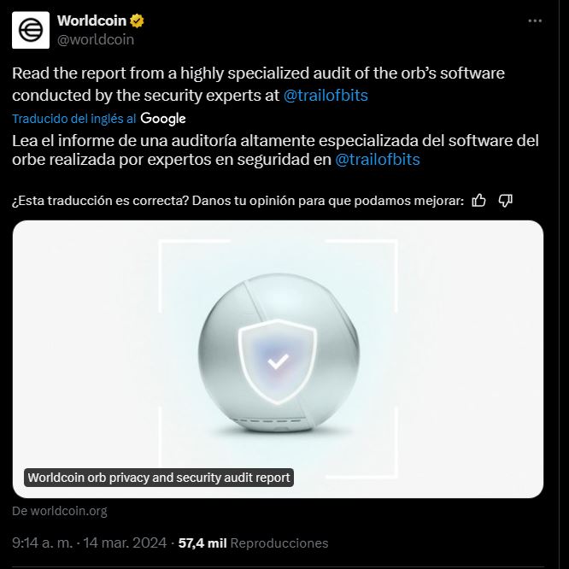This screenshot has height=569, width=569.
Task: Open the 'De worldcoin.org' source link
Action: [x=60, y=511]
